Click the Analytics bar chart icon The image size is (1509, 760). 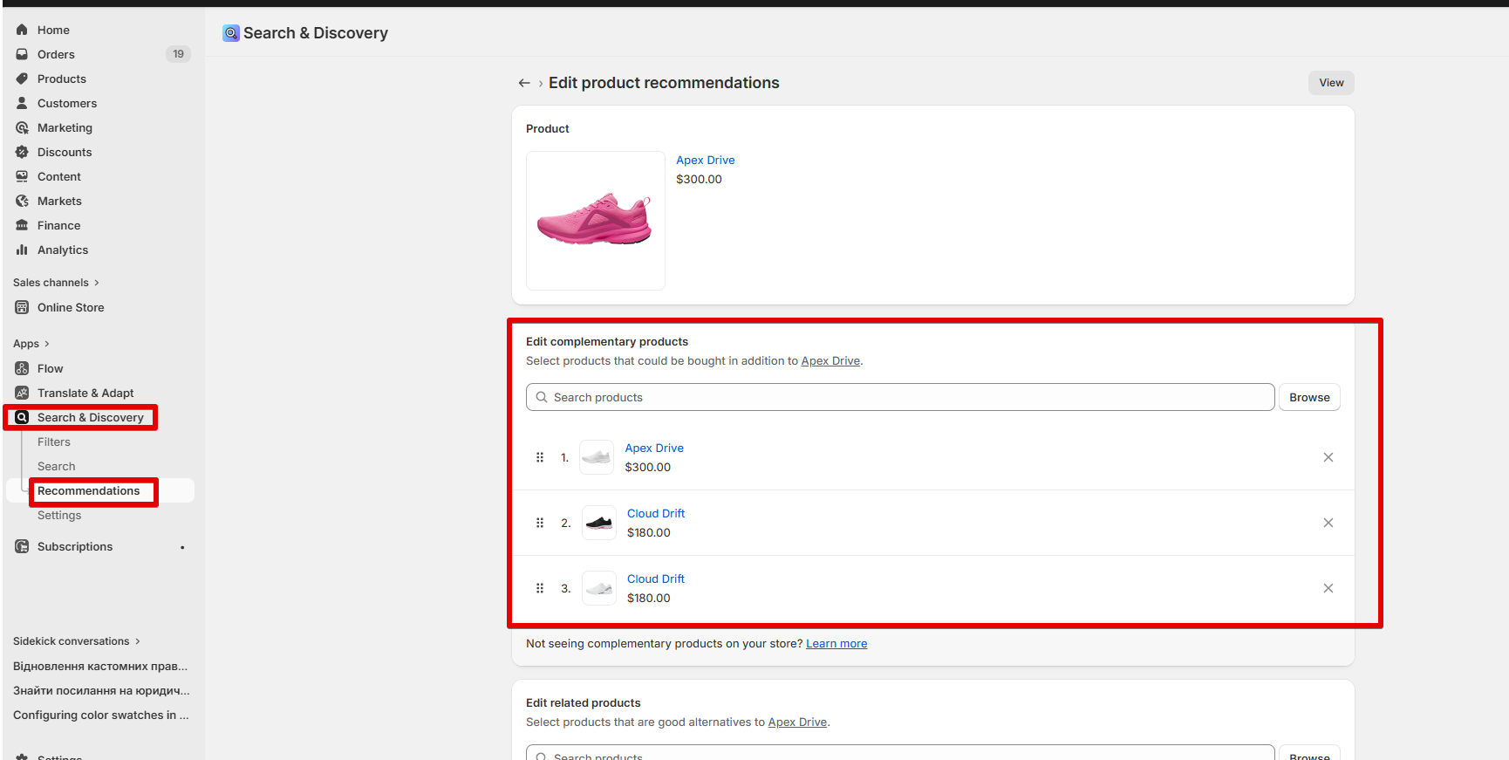[x=22, y=250]
